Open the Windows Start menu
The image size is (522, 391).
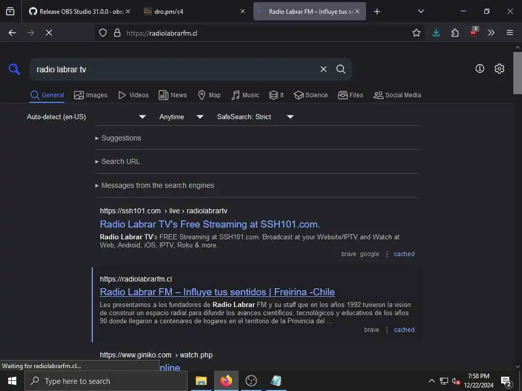pyautogui.click(x=12, y=381)
